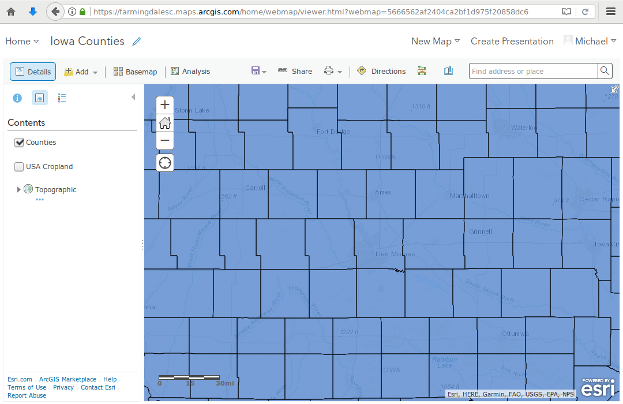Return to default extent home button
623x404 pixels.
click(165, 123)
